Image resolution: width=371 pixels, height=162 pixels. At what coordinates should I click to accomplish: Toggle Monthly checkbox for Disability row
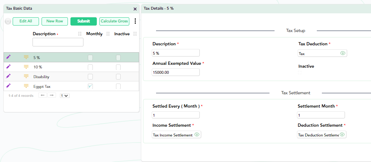(90, 77)
